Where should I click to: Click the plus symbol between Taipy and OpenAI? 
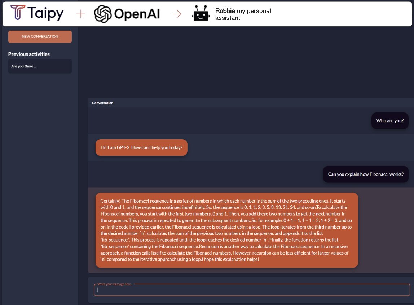coord(80,13)
